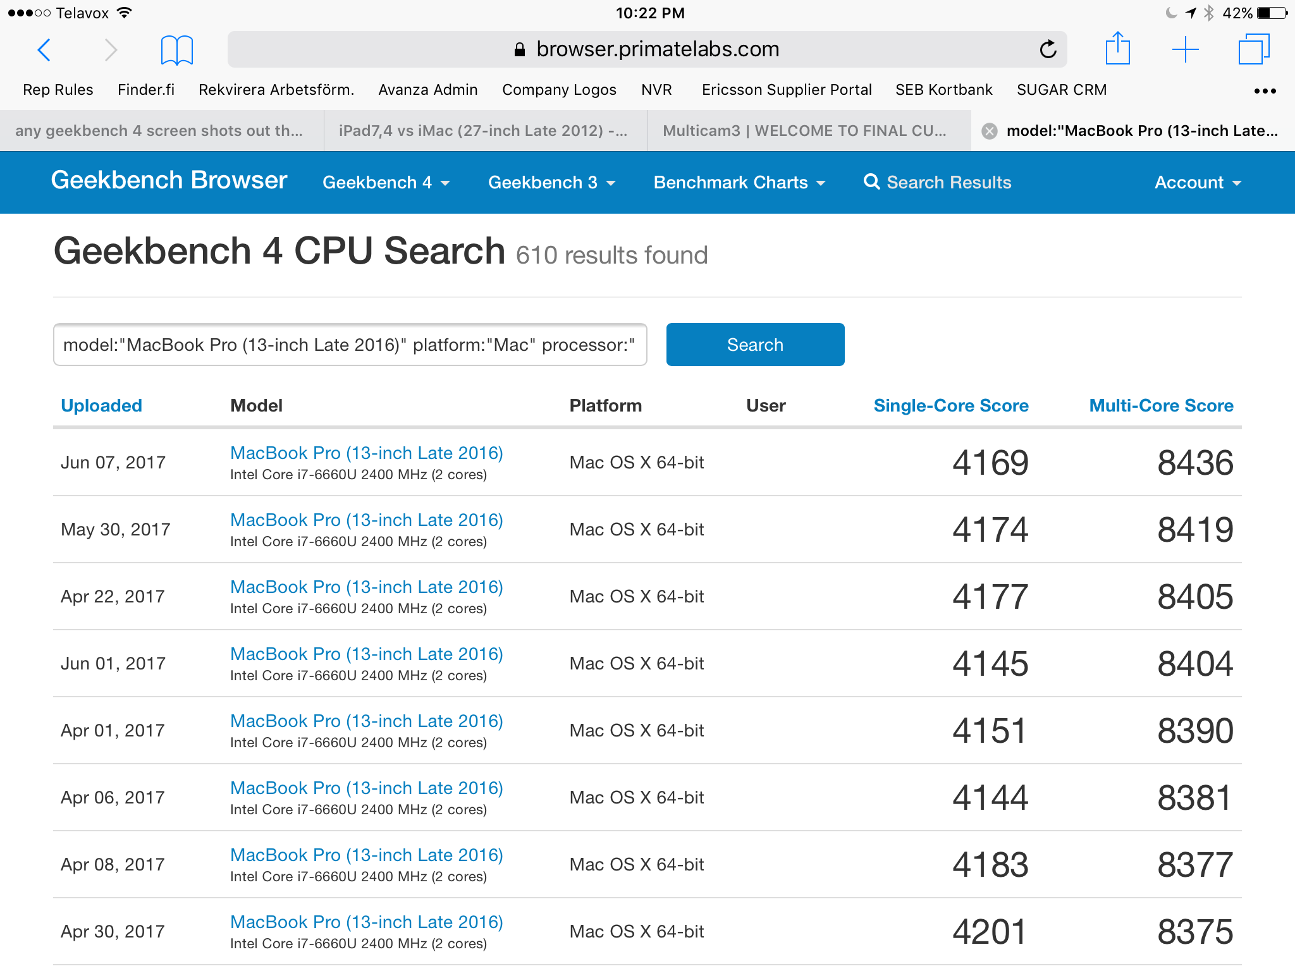Image resolution: width=1295 pixels, height=971 pixels.
Task: Open Avanza Admin bookmark
Action: pyautogui.click(x=428, y=90)
